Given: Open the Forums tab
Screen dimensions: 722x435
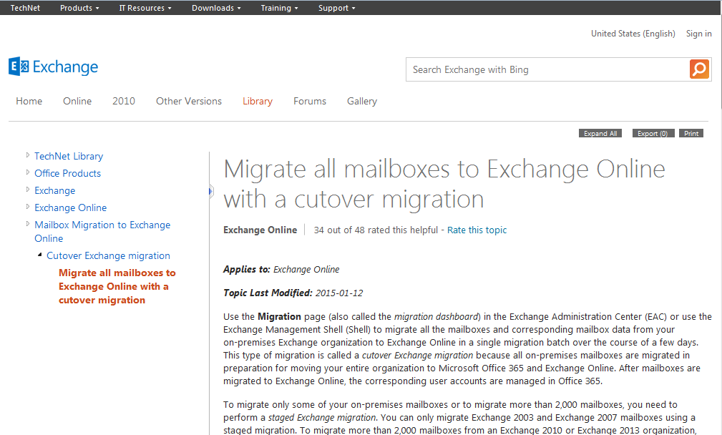Looking at the screenshot, I should tap(310, 102).
